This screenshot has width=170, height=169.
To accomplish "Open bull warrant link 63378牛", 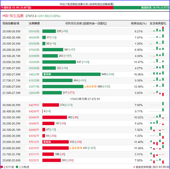I will [x=34, y=148].
